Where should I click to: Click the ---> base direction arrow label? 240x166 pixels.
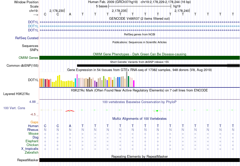pos(36,15)
